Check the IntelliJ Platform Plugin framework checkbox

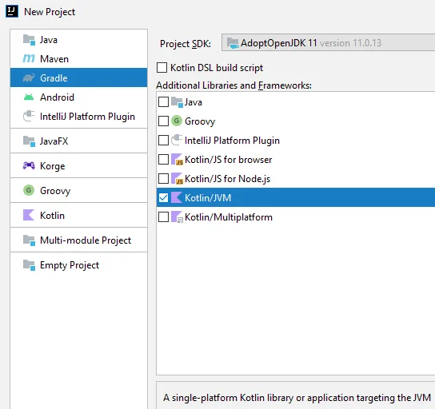[x=163, y=141]
